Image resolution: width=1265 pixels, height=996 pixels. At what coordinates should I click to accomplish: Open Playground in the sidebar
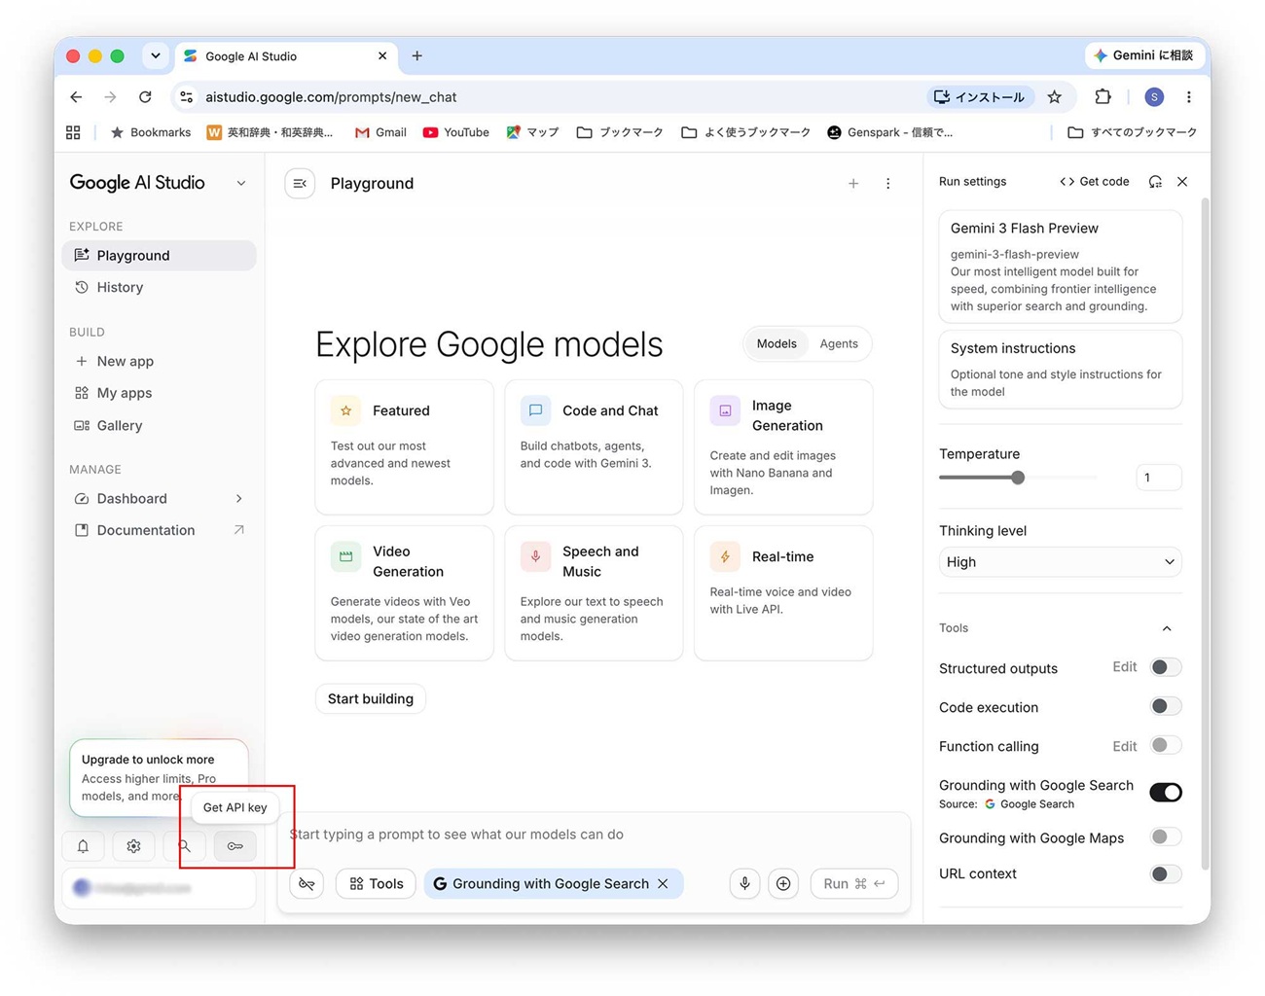click(160, 255)
